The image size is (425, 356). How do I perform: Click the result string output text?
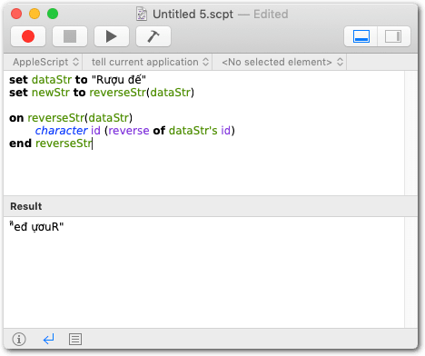(x=36, y=226)
